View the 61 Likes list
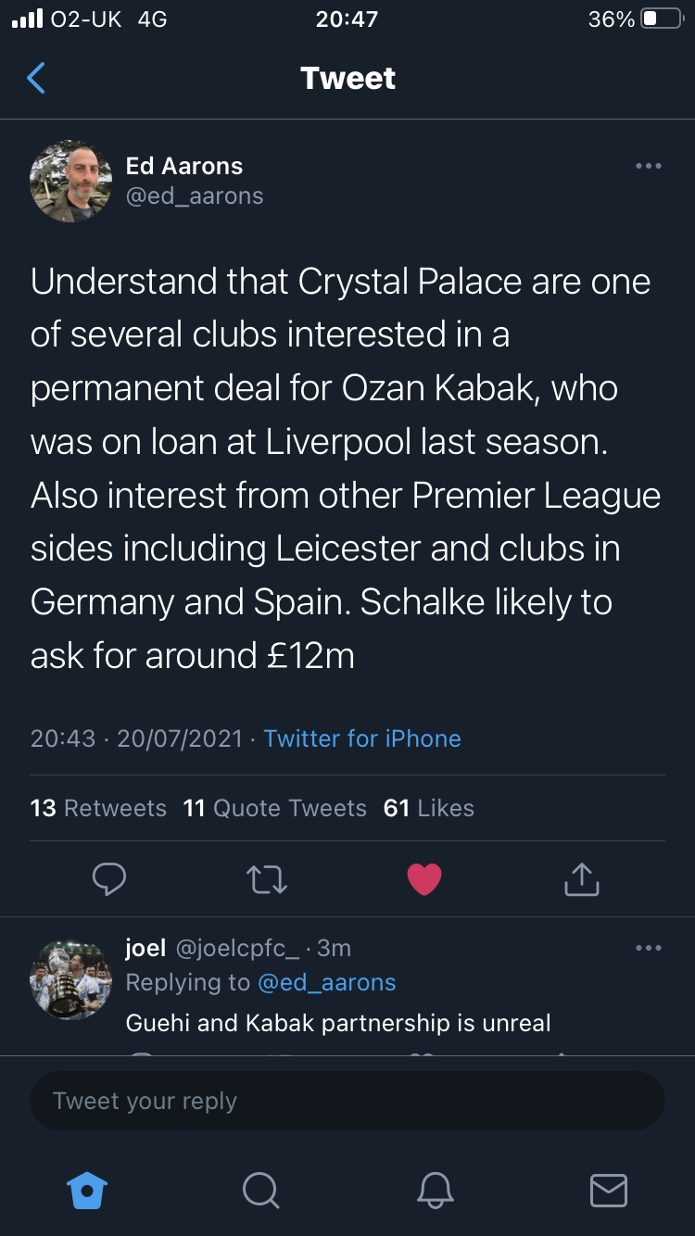Image resolution: width=695 pixels, height=1236 pixels. coord(429,808)
